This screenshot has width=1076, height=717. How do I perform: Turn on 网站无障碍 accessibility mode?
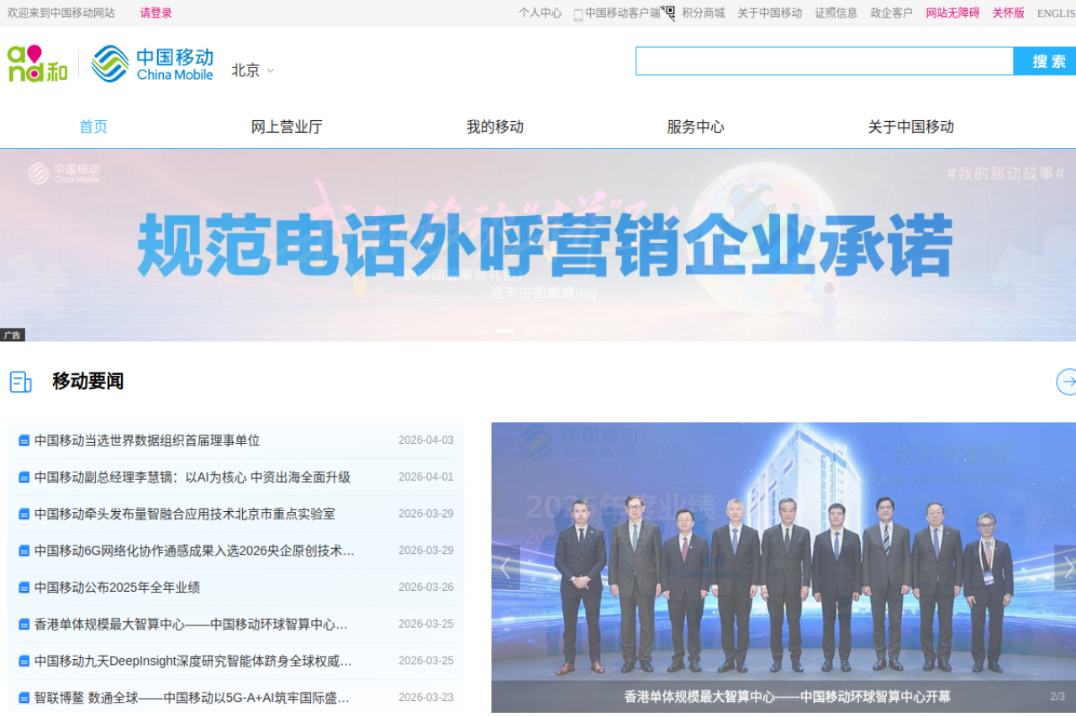[x=952, y=13]
